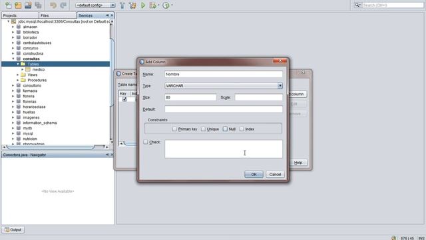Image resolution: width=426 pixels, height=240 pixels.
Task: Select the constructora database
Action: click(x=33, y=53)
